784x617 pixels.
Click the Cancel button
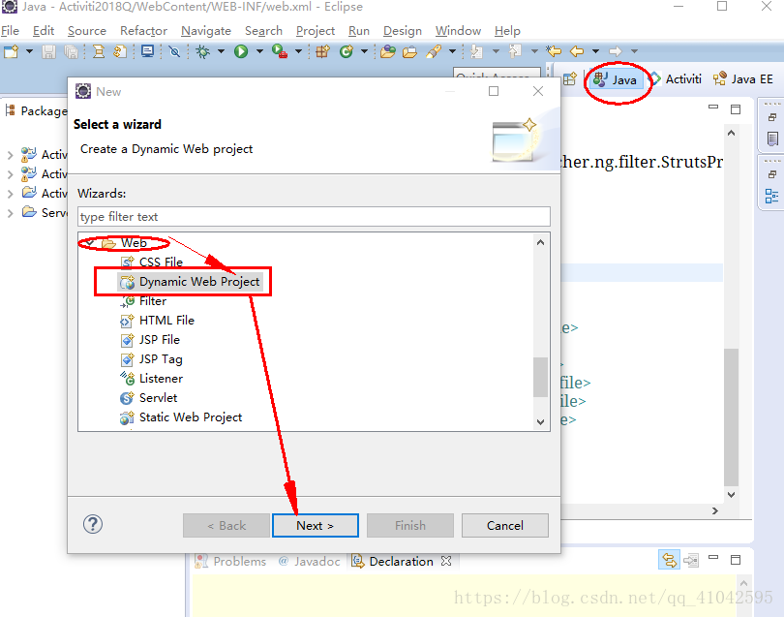(505, 525)
